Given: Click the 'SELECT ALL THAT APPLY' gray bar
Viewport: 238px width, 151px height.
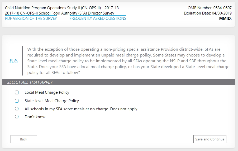Looking at the screenshot, I should (118, 82).
